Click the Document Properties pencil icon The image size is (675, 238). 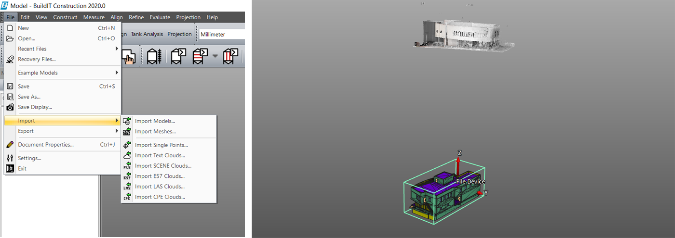10,145
